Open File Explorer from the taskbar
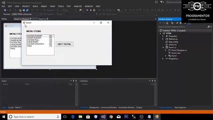Viewport: 213px width, 120px height. 81,117
